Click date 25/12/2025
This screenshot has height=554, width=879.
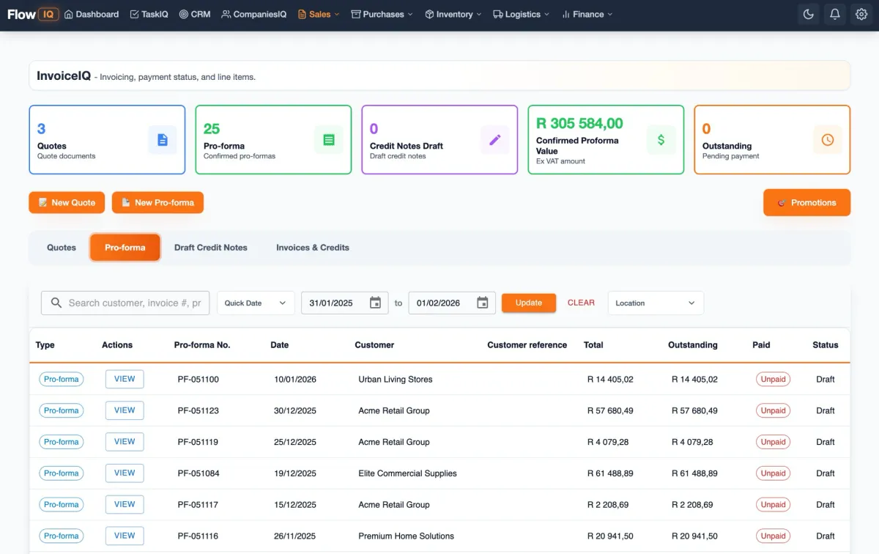tap(295, 442)
